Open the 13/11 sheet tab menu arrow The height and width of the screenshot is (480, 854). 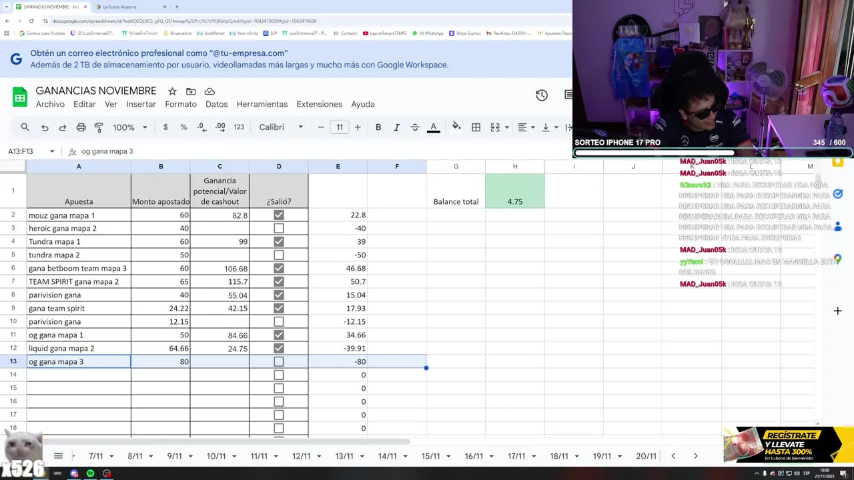(x=361, y=457)
